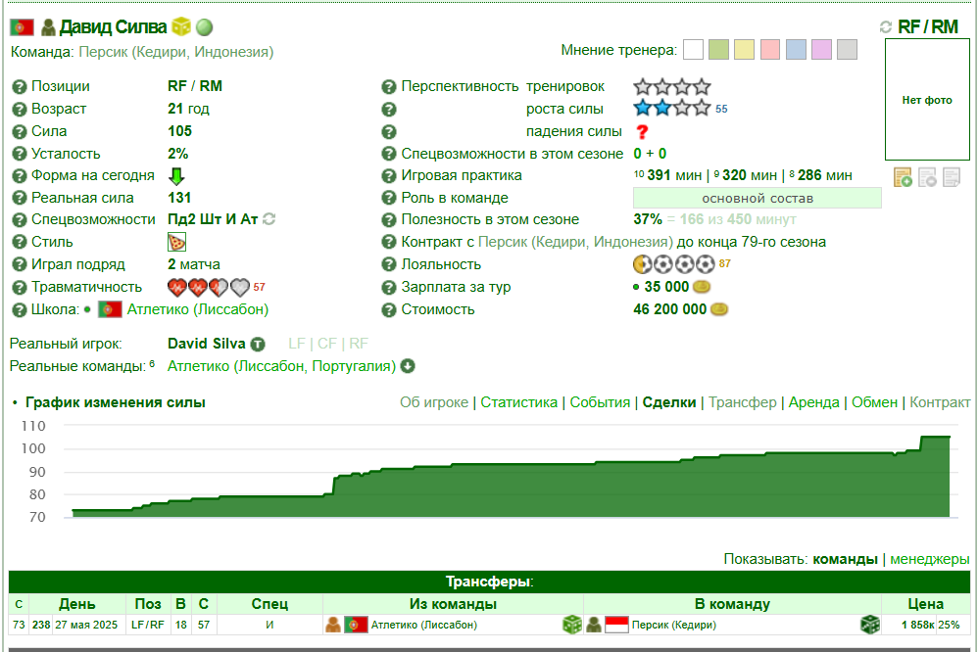The image size is (978, 652).
Task: Open team link Персик (Кедири, Индонезия) at top
Action: [175, 52]
